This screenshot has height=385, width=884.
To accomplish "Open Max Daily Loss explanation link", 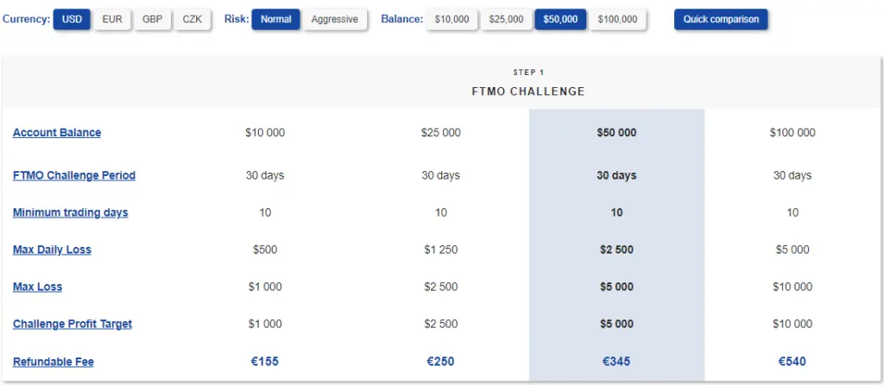I will [x=52, y=249].
